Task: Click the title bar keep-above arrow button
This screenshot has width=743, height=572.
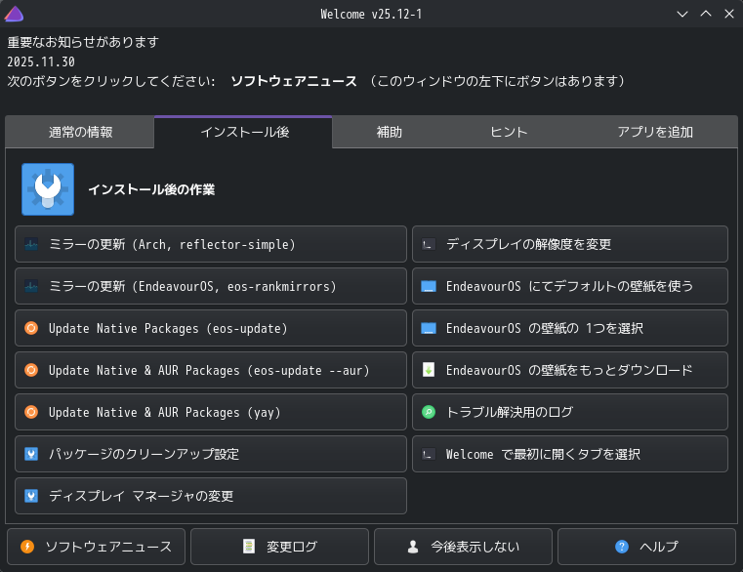Action: [706, 14]
